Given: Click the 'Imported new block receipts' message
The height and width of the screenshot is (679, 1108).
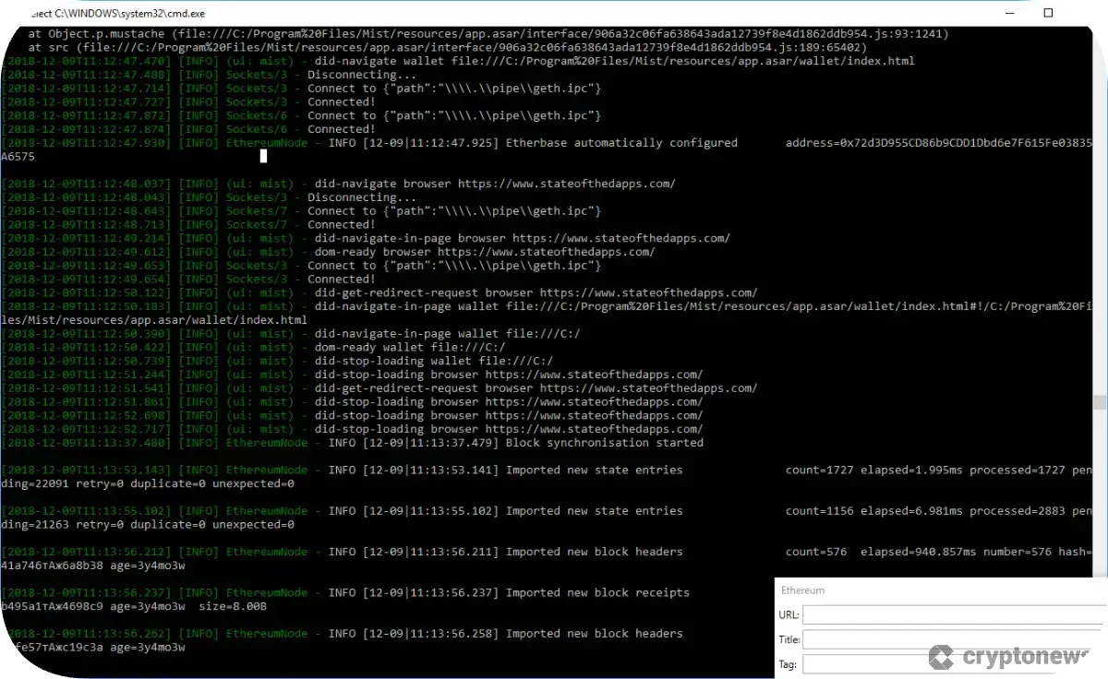Looking at the screenshot, I should (x=596, y=592).
